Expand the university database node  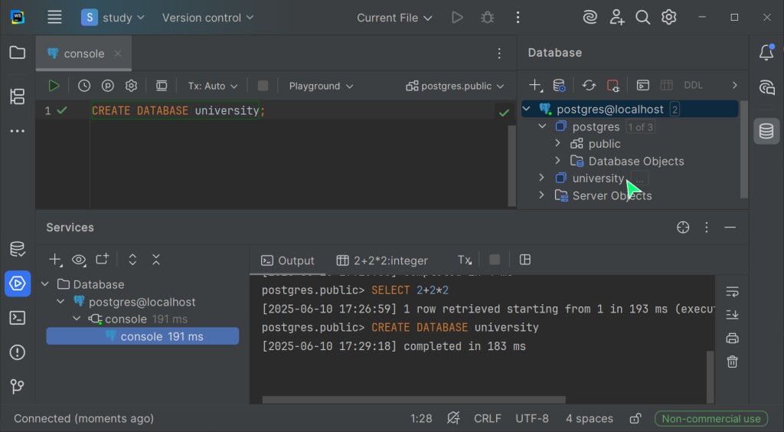(x=542, y=178)
